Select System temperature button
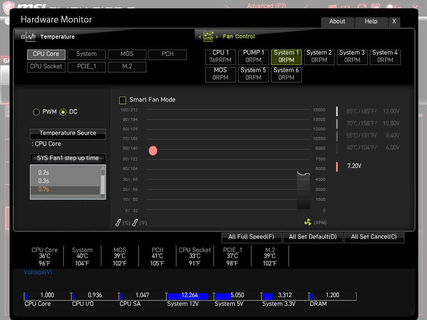427x320 pixels. pyautogui.click(x=87, y=54)
